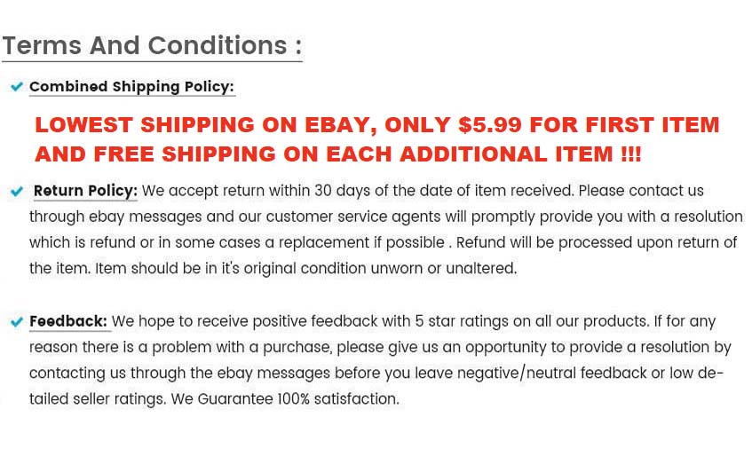Click the underlined Return Policy label
This screenshot has height=457, width=752.
coord(85,191)
